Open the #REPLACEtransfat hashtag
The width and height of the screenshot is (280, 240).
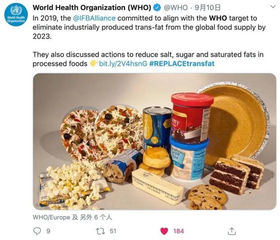tap(182, 63)
